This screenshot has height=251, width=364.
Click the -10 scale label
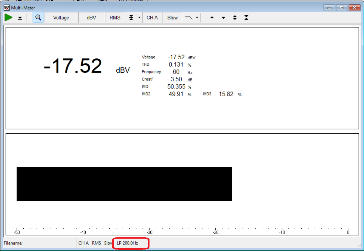click(282, 232)
